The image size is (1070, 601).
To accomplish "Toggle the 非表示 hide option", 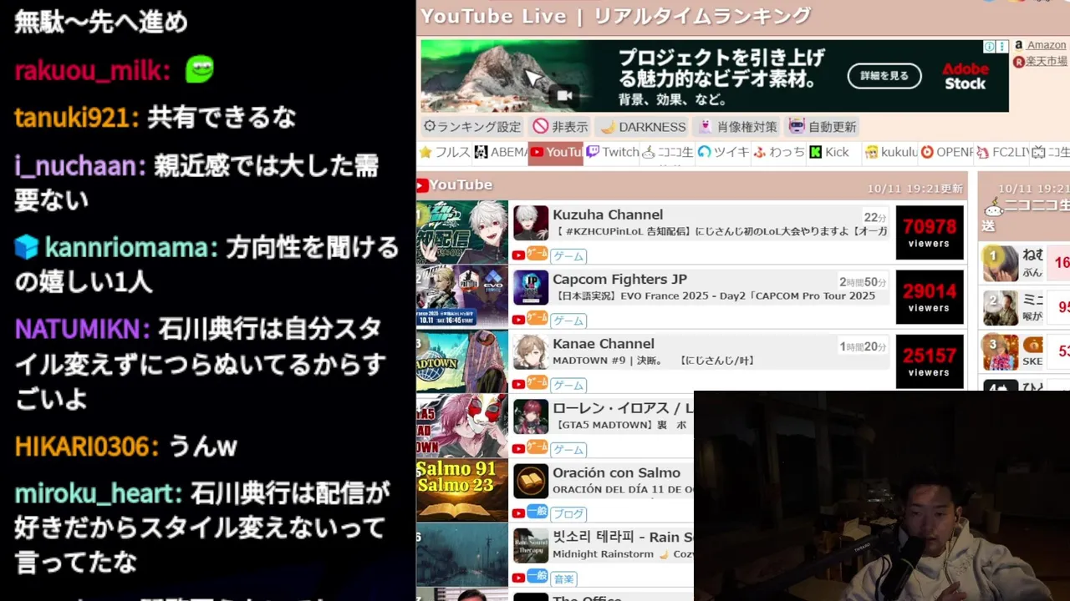I will 561,127.
